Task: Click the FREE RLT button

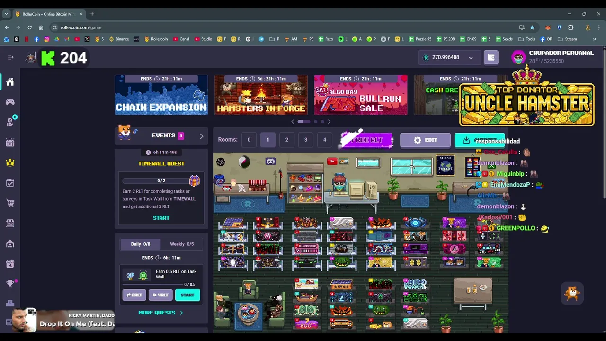Action: [x=367, y=140]
